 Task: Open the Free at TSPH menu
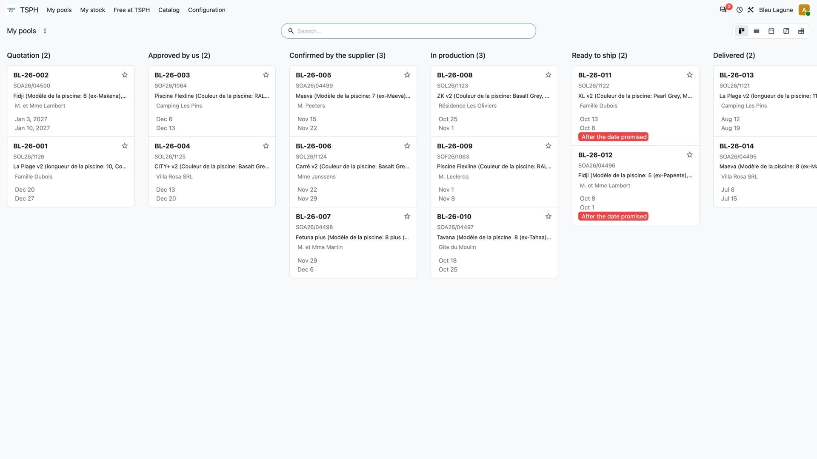click(131, 10)
